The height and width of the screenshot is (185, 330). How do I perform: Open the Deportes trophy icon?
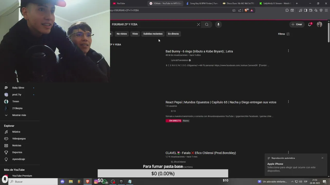pos(6,152)
